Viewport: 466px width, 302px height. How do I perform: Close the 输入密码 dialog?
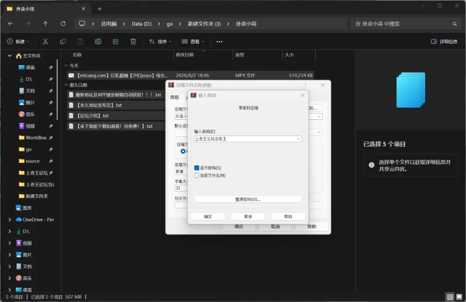point(302,95)
